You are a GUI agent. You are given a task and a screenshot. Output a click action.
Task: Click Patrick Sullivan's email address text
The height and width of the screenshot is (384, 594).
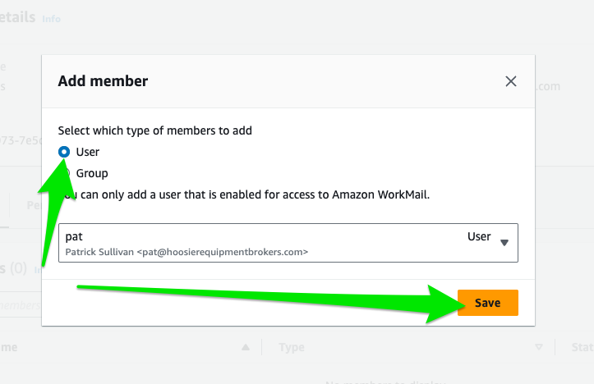[223, 251]
